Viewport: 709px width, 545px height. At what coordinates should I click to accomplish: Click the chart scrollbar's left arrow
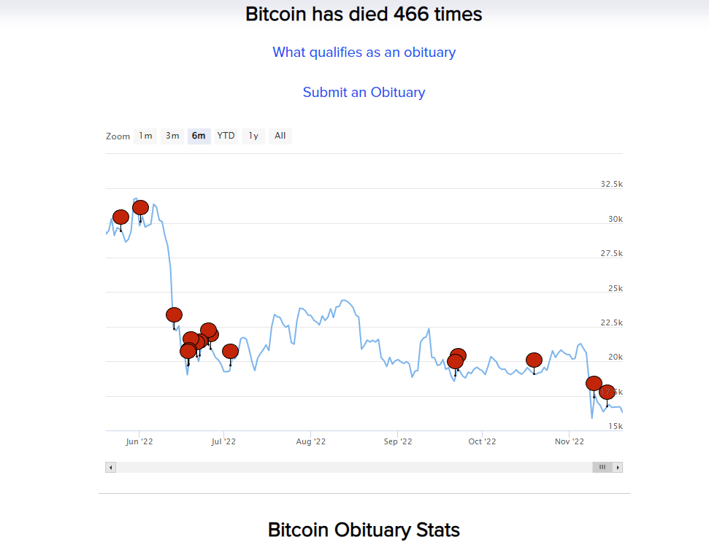point(111,467)
